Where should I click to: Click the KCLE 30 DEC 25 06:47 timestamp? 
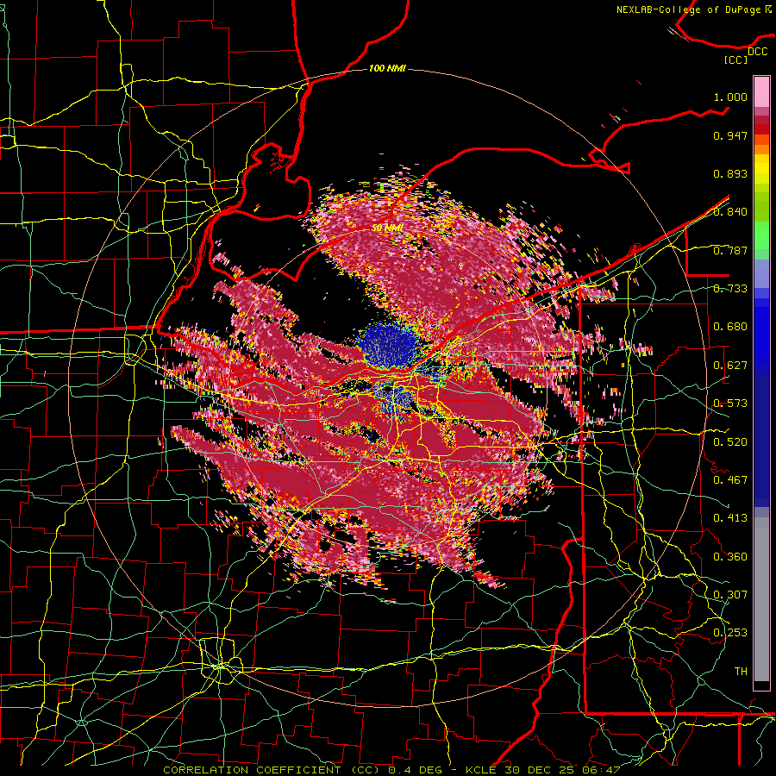(x=543, y=770)
